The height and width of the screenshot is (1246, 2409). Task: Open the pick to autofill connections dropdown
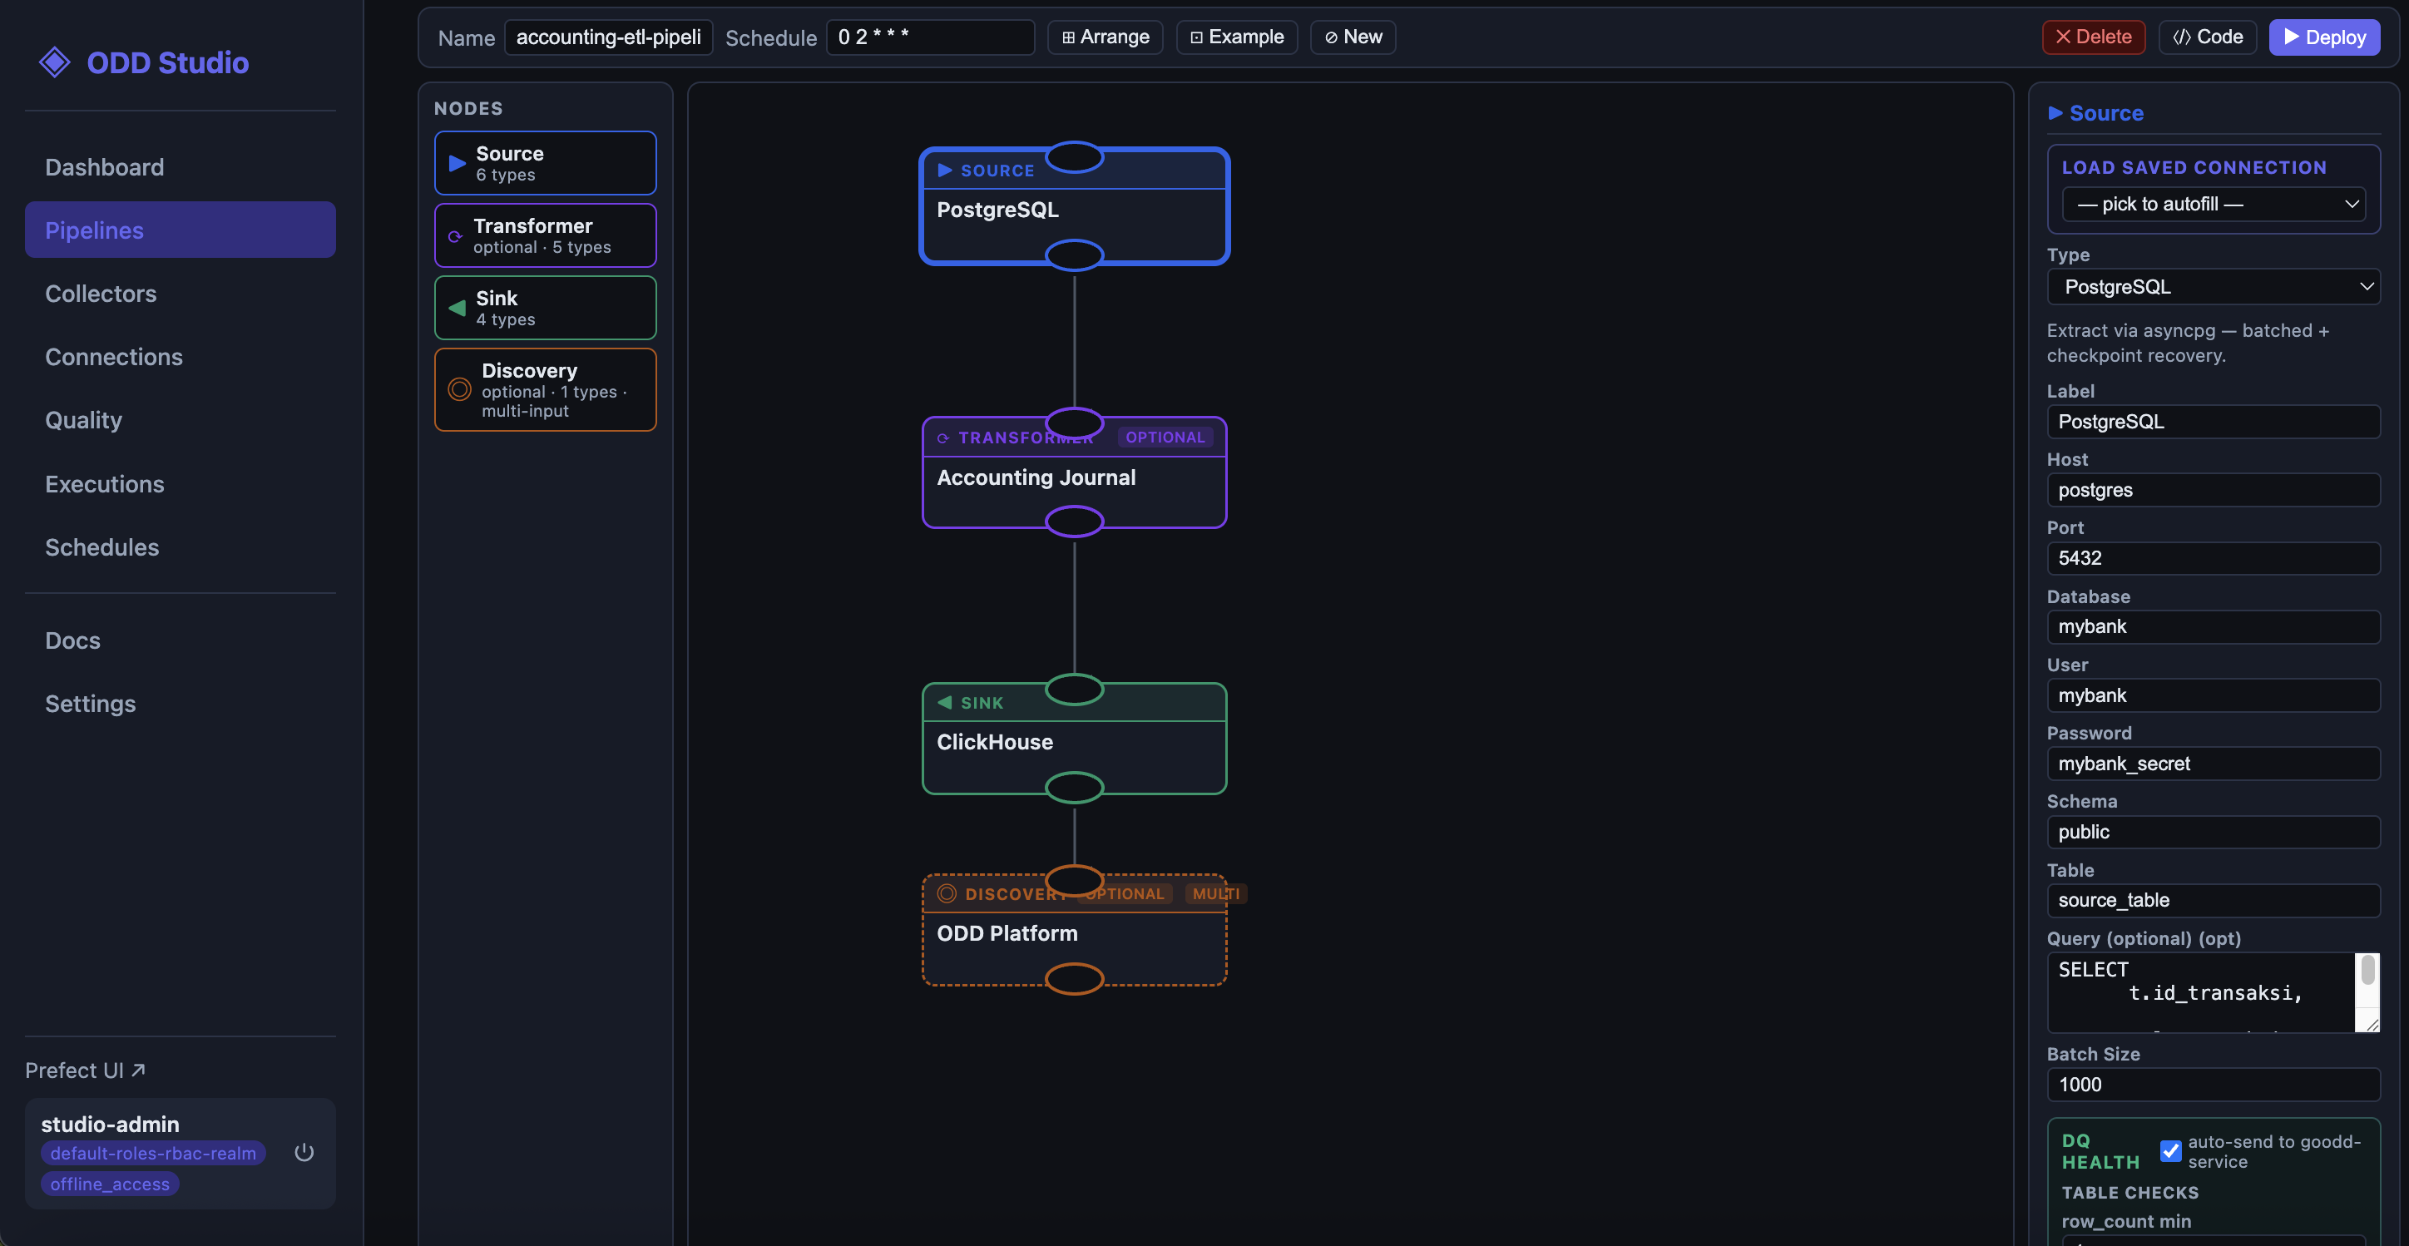pyautogui.click(x=2214, y=204)
